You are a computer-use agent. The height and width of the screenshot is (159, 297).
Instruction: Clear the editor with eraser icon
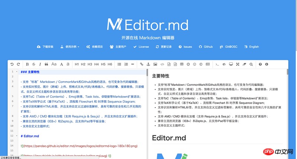[x=244, y=64]
